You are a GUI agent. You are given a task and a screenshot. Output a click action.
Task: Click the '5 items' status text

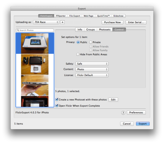[18, 124]
